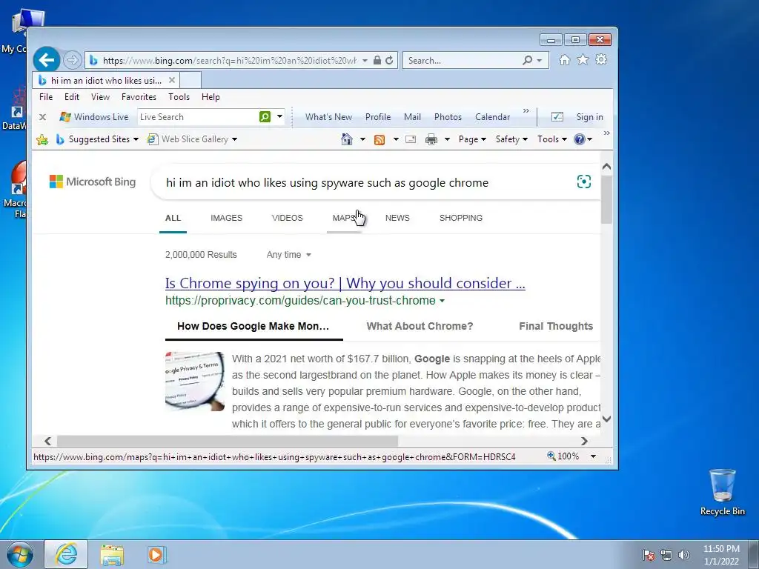Switch to the IMAGES search tab

(227, 218)
